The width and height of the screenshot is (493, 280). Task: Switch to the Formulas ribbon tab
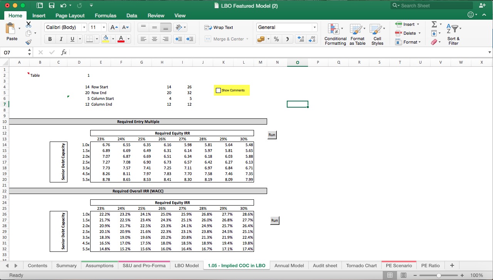[105, 15]
